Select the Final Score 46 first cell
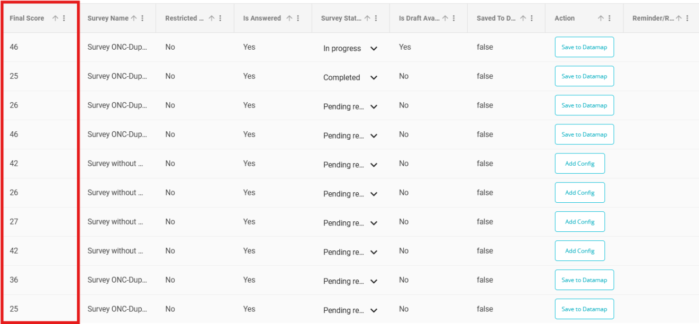The height and width of the screenshot is (324, 699). coord(40,47)
